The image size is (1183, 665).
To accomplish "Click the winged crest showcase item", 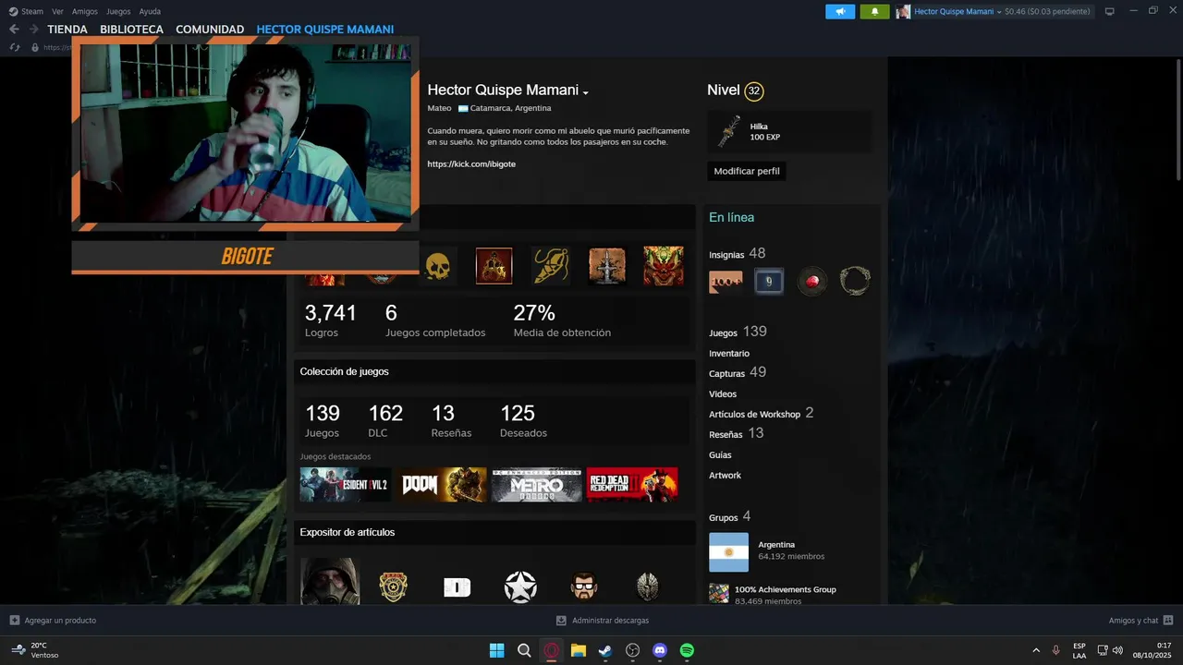I will (648, 586).
